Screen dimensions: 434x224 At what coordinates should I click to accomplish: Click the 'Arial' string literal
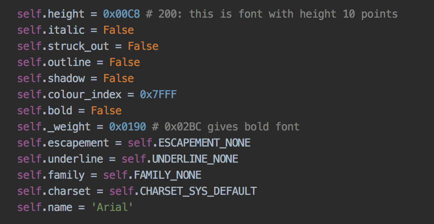click(113, 208)
